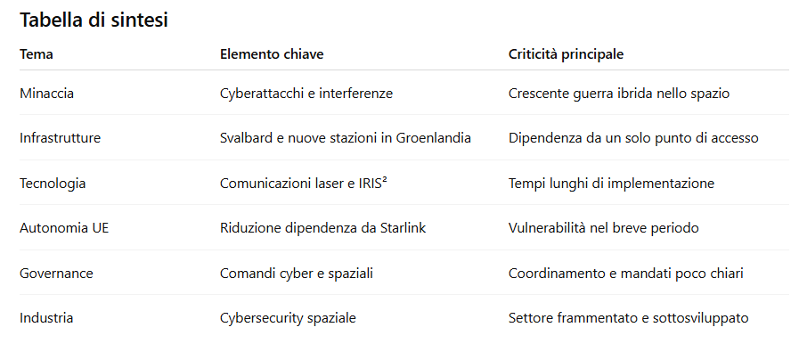Select the 'Criticità principale' column header
Screen dimensions: 807x360
[566, 54]
